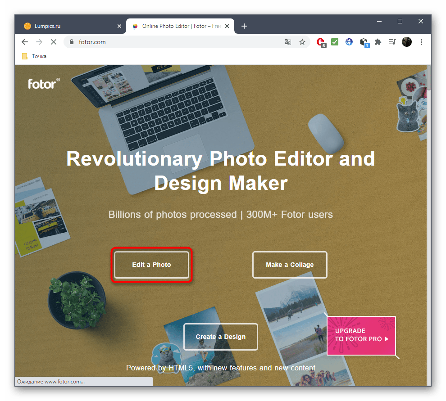Click the Translate page icon in address bar
Viewport: 446px width, 401px height.
288,42
